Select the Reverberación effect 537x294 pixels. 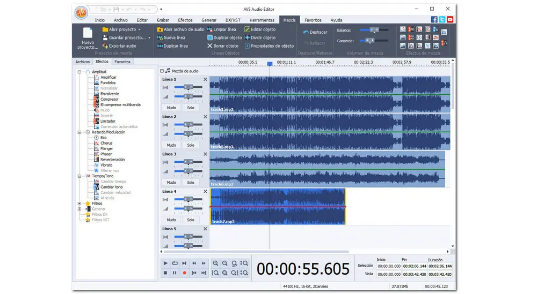112,160
